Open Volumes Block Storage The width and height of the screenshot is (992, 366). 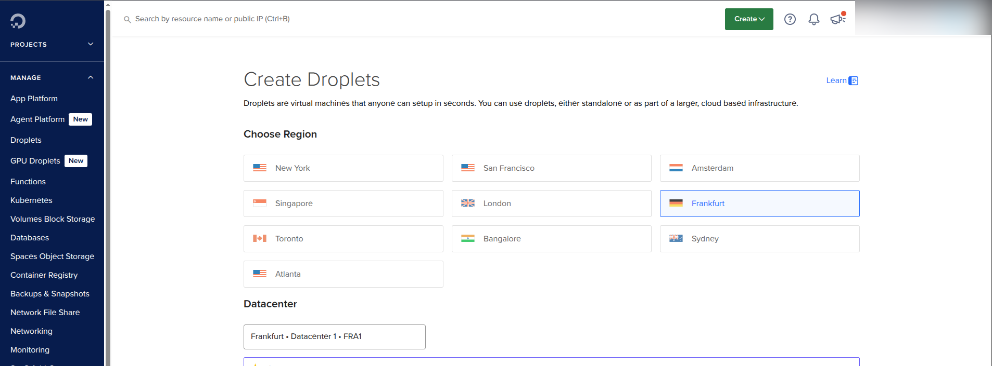tap(53, 219)
